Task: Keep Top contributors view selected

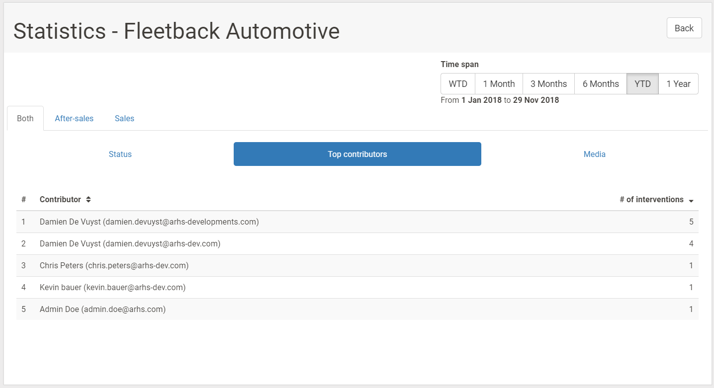Action: coord(357,154)
